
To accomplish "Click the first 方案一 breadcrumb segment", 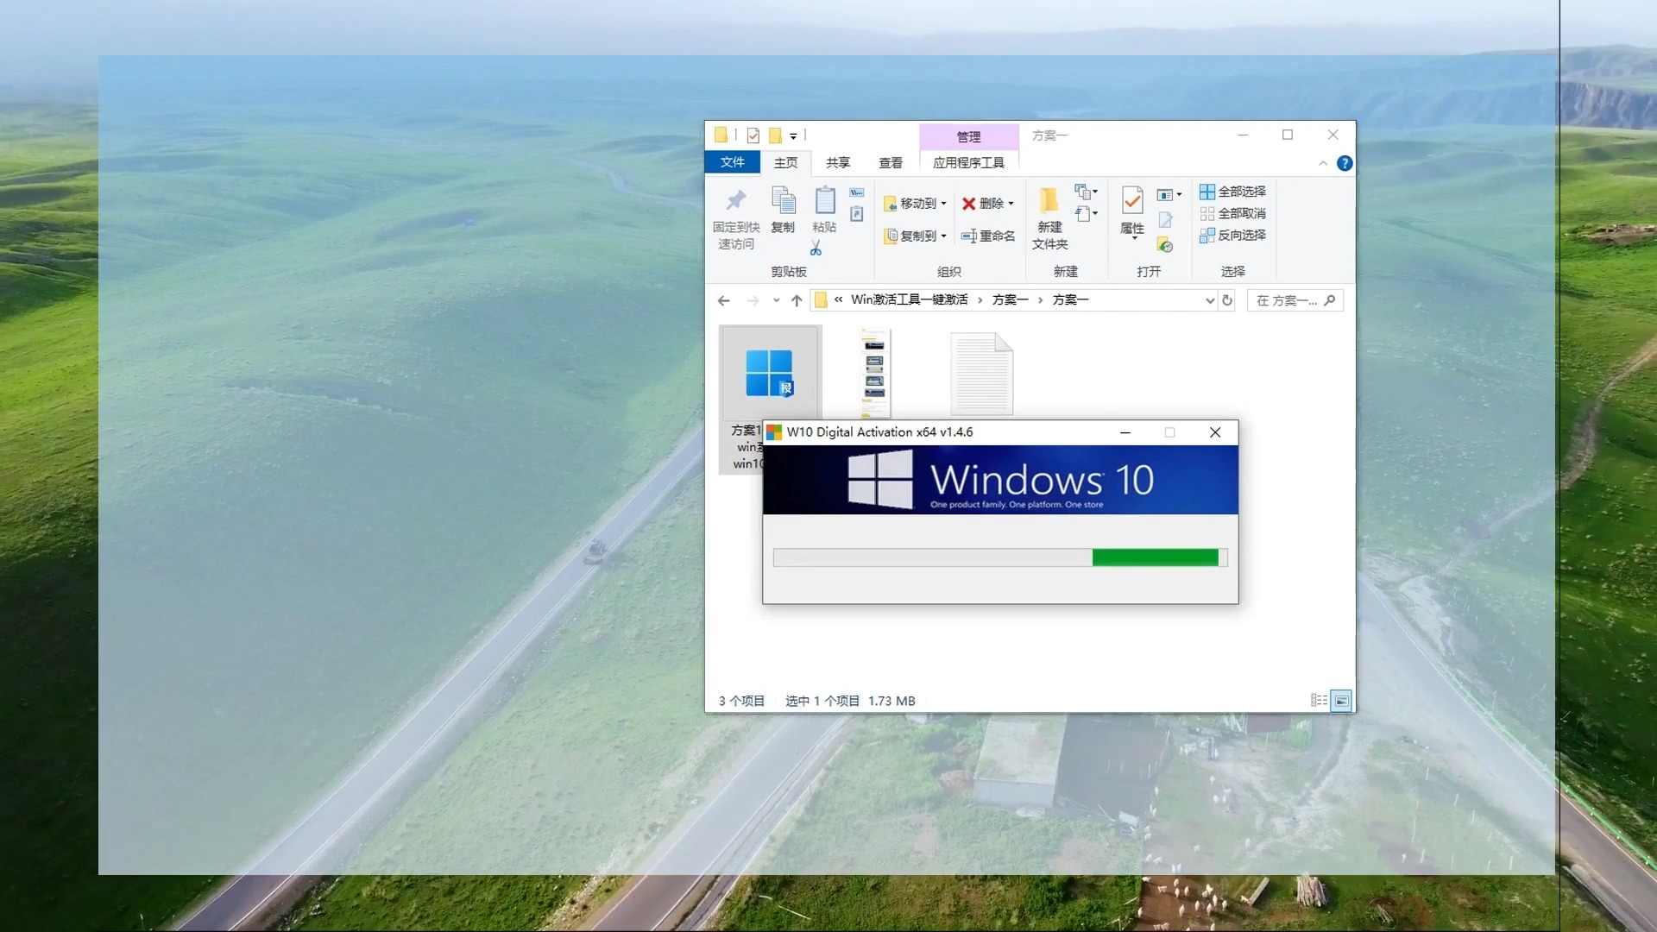I will click(x=1010, y=299).
